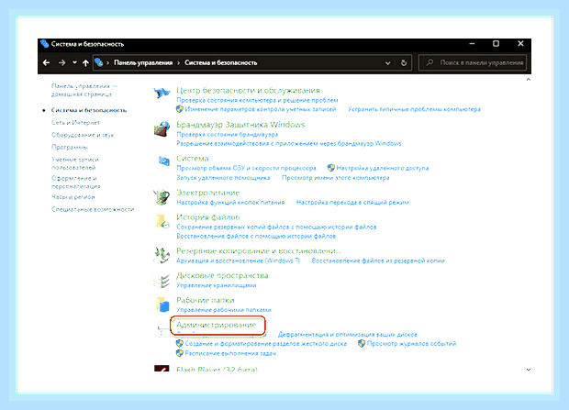The image size is (569, 410).
Task: Open recent locations dropdown arrow
Action: pyautogui.click(x=74, y=62)
